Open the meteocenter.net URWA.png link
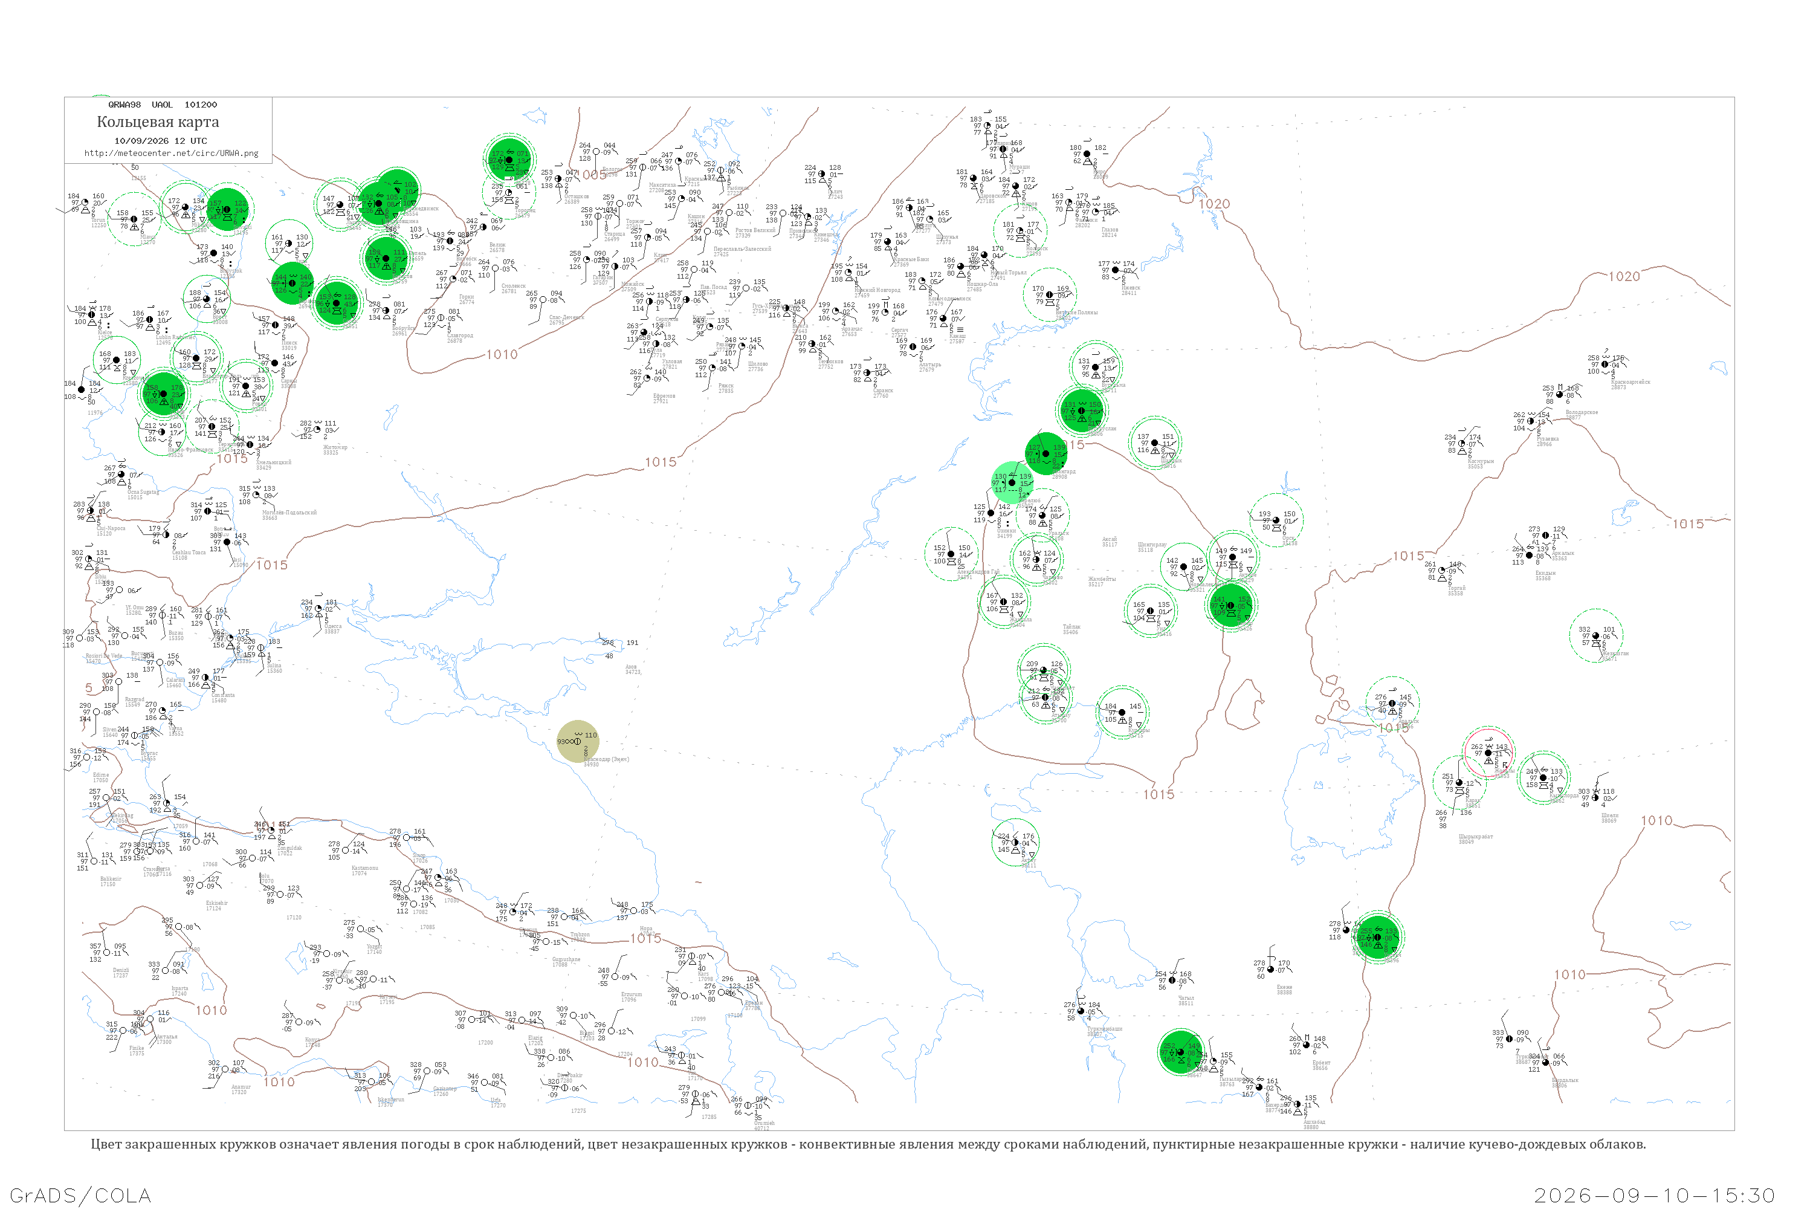The height and width of the screenshot is (1209, 1813). pos(171,153)
